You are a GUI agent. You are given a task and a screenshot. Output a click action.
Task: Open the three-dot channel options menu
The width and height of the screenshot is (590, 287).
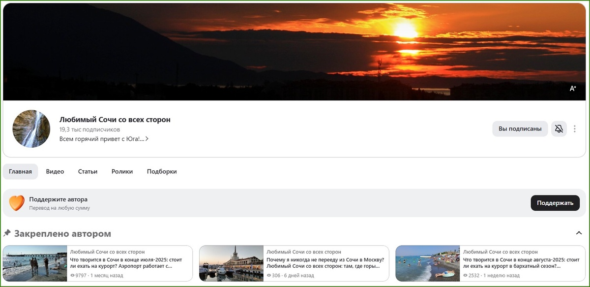pos(575,129)
